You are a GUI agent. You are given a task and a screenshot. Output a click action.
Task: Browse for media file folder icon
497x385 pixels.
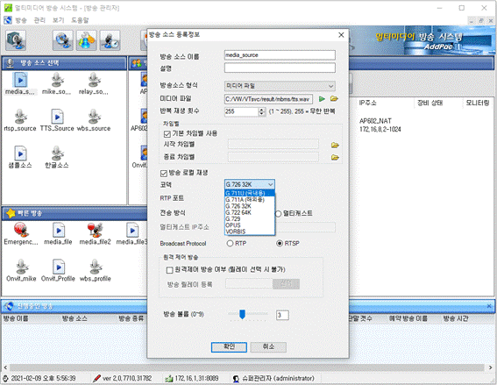334,98
